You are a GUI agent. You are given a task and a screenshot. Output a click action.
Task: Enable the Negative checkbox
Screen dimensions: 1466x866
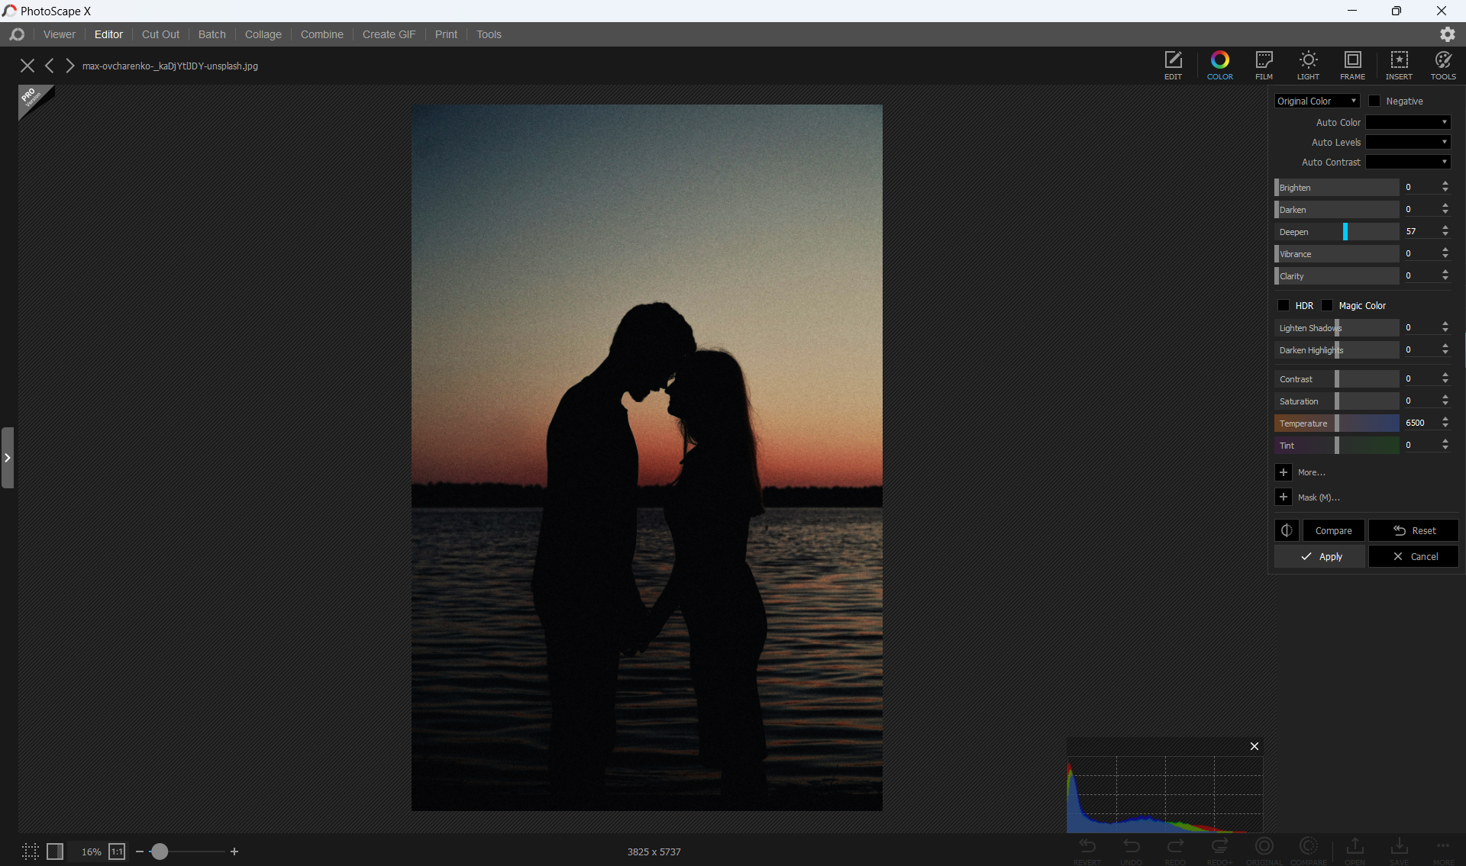tap(1374, 101)
